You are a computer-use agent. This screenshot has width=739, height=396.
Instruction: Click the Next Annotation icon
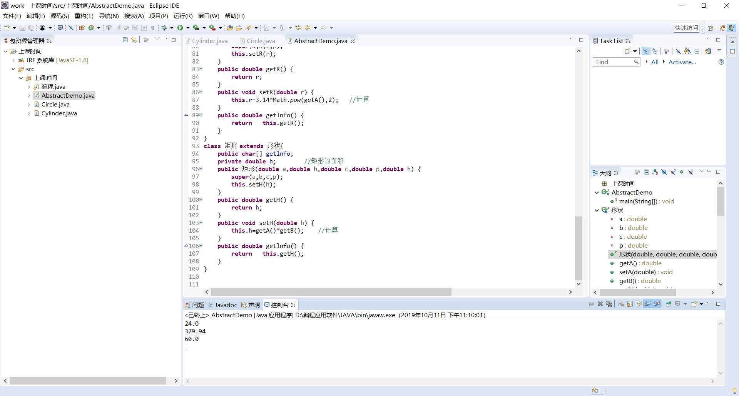point(266,28)
